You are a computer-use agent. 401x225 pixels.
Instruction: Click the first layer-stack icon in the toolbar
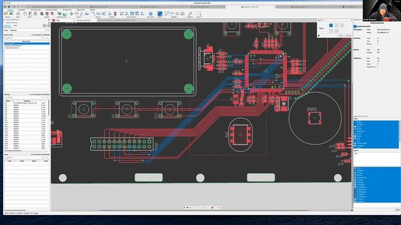42,14
